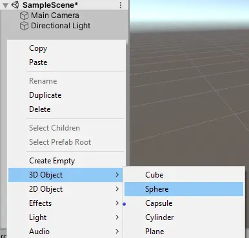Select Main Camera in the hierarchy
The width and height of the screenshot is (249, 238).
(x=55, y=15)
